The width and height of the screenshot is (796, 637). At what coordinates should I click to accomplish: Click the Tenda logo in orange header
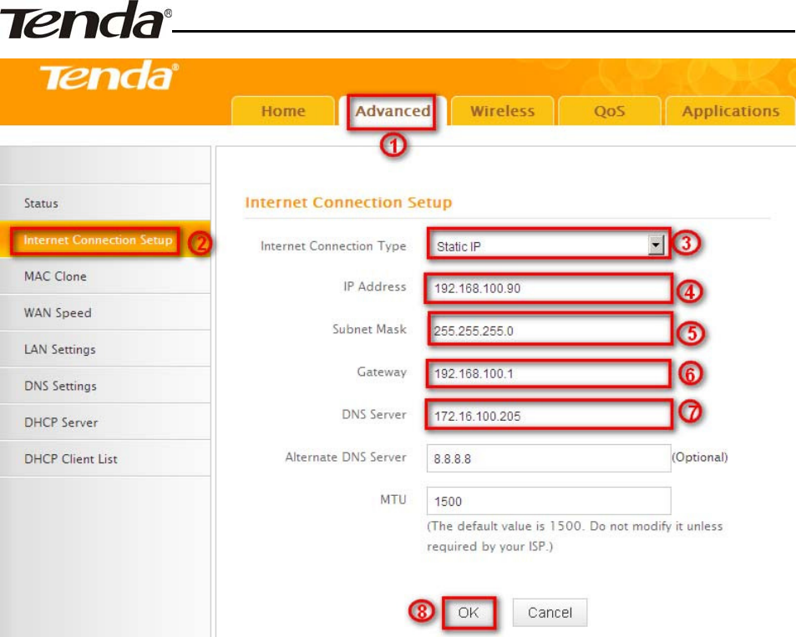(x=109, y=76)
